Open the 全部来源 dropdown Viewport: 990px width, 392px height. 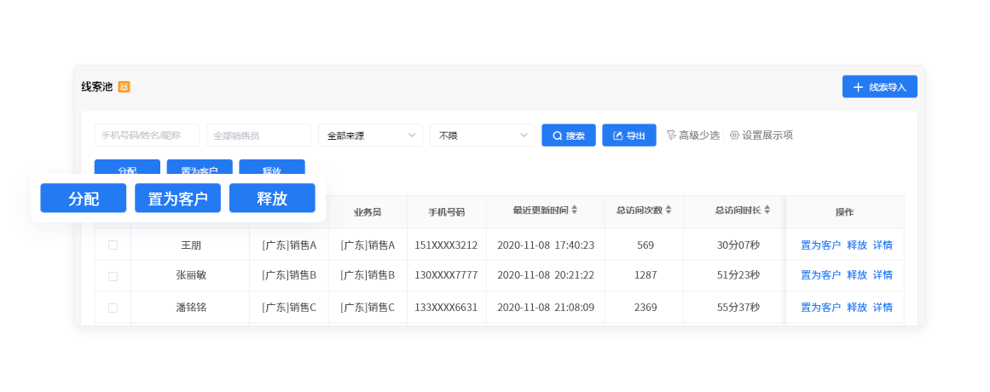tap(371, 135)
